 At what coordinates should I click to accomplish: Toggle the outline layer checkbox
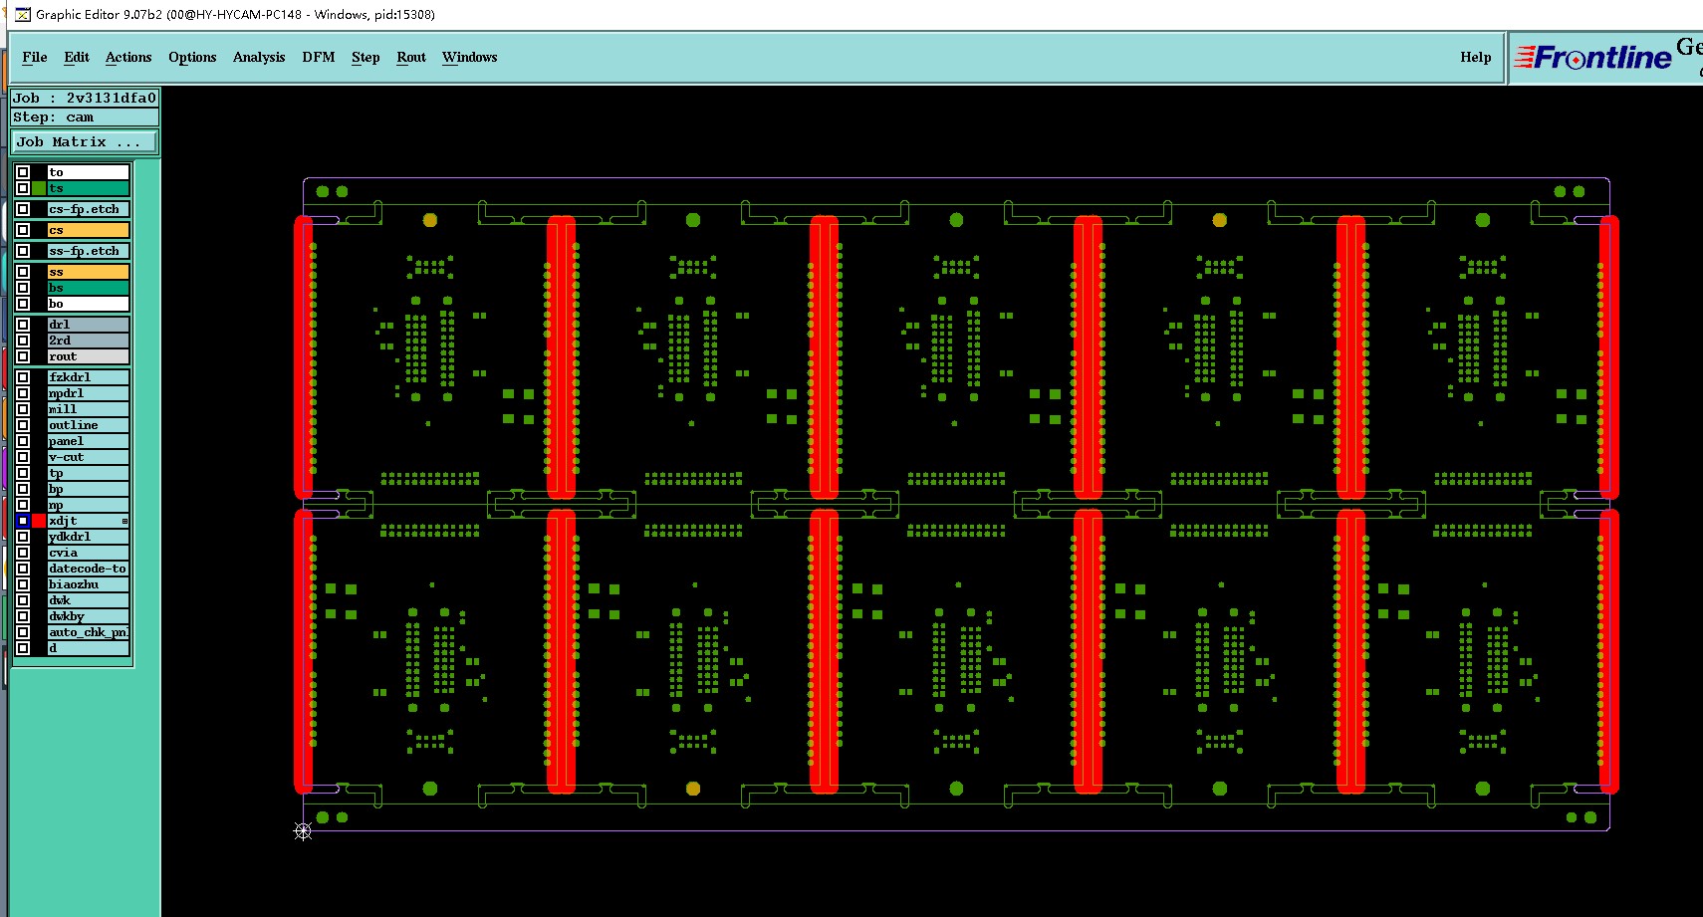pyautogui.click(x=23, y=425)
